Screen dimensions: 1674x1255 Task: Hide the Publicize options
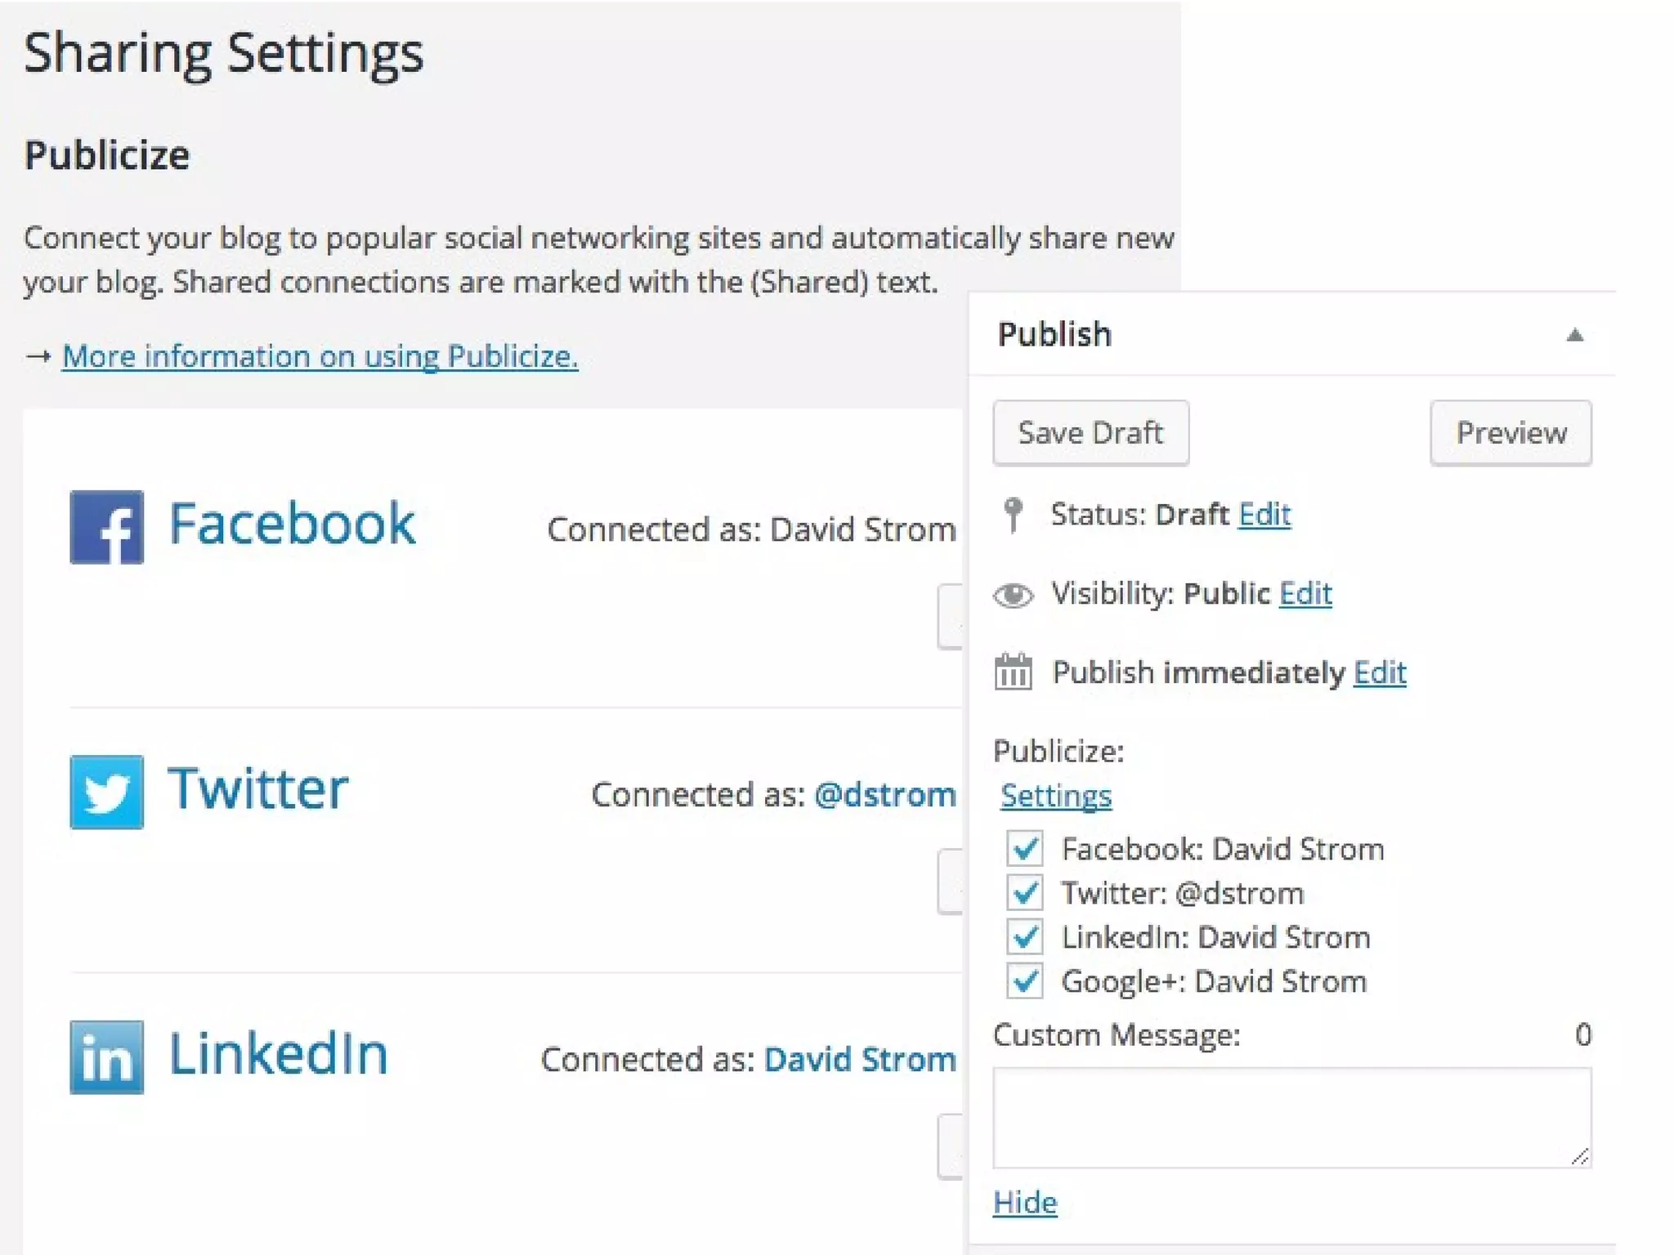click(x=1024, y=1203)
